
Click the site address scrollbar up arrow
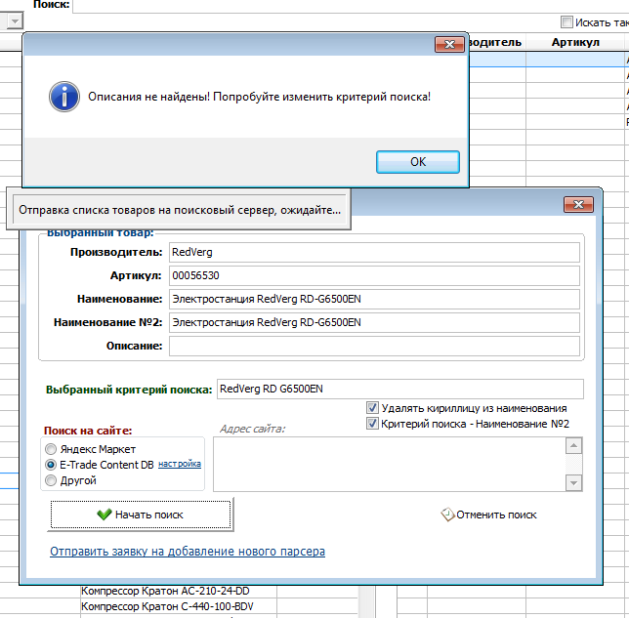pyautogui.click(x=573, y=445)
